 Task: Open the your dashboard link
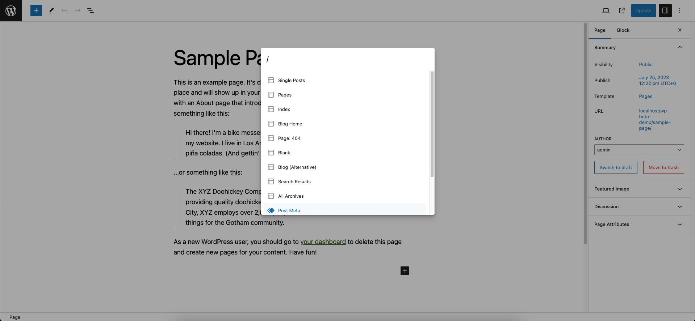tap(323, 242)
